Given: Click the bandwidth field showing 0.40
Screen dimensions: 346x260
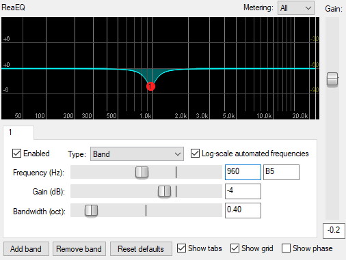Looking at the screenshot, I should [x=243, y=211].
